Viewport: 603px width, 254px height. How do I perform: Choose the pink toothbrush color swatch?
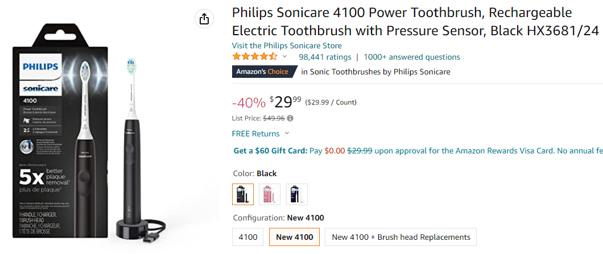pyautogui.click(x=270, y=194)
